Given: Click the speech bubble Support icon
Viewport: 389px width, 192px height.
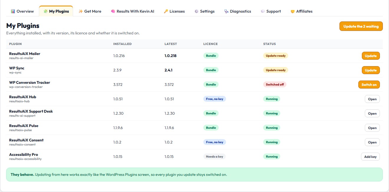Looking at the screenshot, I should point(263,11).
